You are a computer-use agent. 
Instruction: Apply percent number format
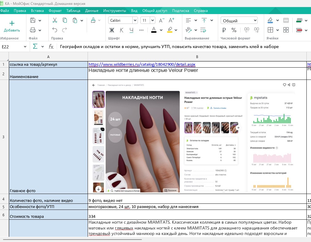pyautogui.click(x=234, y=30)
